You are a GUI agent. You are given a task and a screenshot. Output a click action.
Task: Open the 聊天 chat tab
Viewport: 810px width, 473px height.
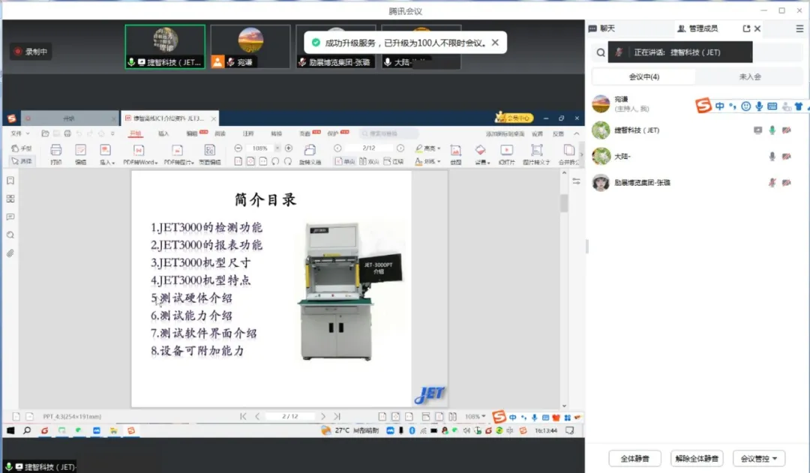pos(602,28)
